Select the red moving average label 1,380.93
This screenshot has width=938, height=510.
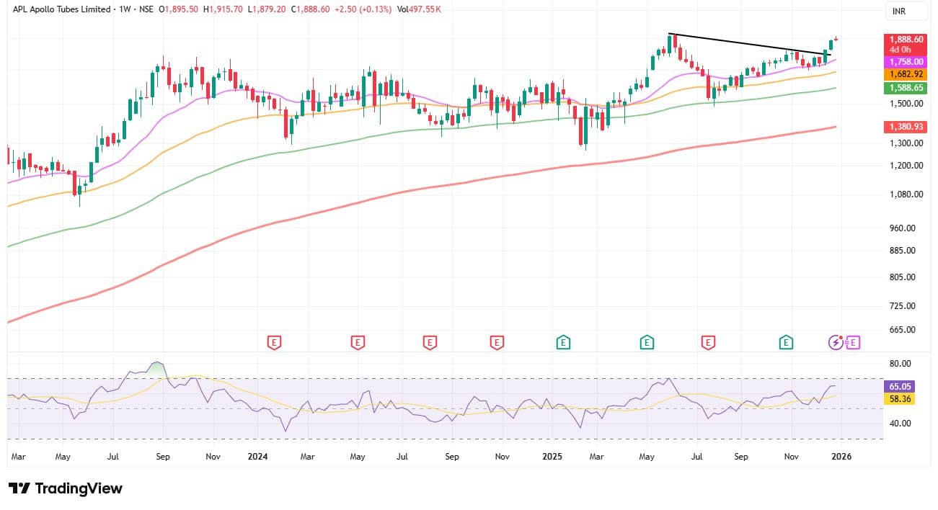point(906,126)
